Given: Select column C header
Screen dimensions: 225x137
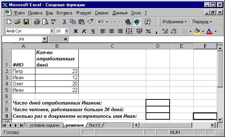Looking at the screenshot, I should [112, 46].
